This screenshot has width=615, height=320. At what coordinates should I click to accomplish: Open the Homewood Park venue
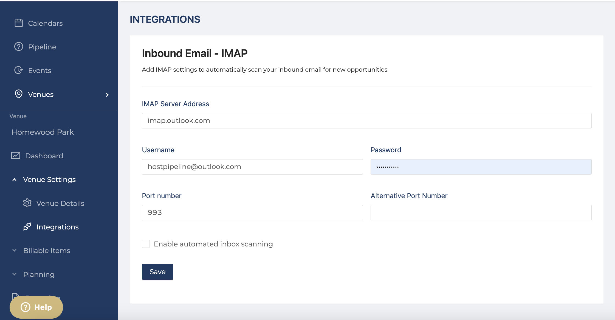pos(43,132)
